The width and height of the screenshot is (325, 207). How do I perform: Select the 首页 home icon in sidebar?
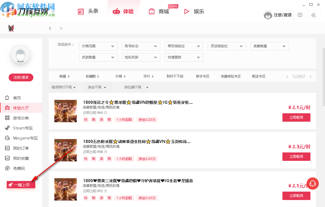[7, 98]
